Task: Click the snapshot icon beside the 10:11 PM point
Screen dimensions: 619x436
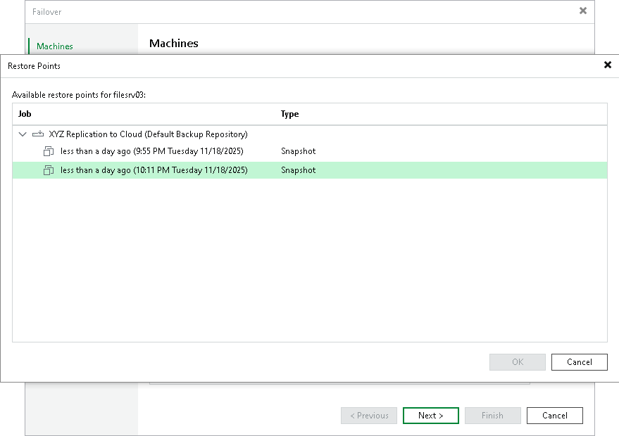Action: (48, 170)
